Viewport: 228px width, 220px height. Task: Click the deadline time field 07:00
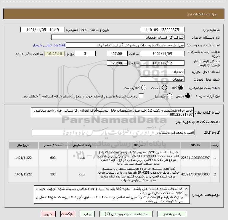tap(117, 53)
